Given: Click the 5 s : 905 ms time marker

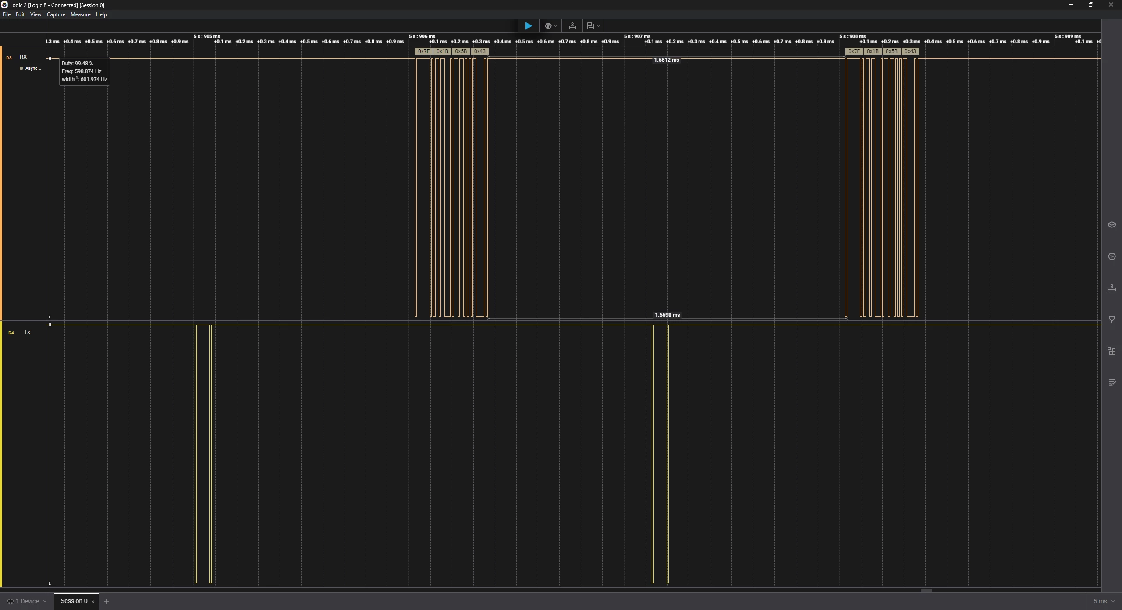Looking at the screenshot, I should [x=207, y=36].
